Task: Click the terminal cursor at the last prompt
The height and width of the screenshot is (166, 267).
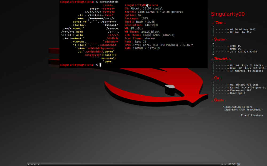Action: (100, 65)
